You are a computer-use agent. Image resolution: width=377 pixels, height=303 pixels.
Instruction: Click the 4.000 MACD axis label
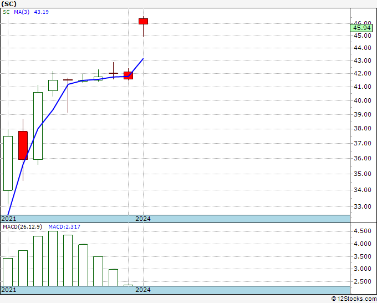[363, 244]
